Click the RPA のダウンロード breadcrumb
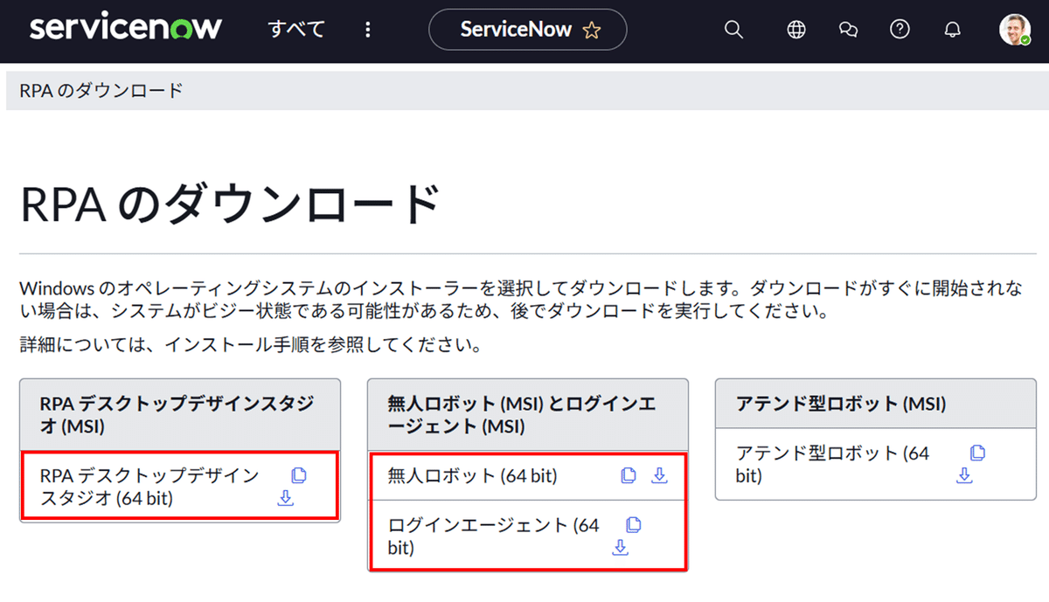 point(101,89)
